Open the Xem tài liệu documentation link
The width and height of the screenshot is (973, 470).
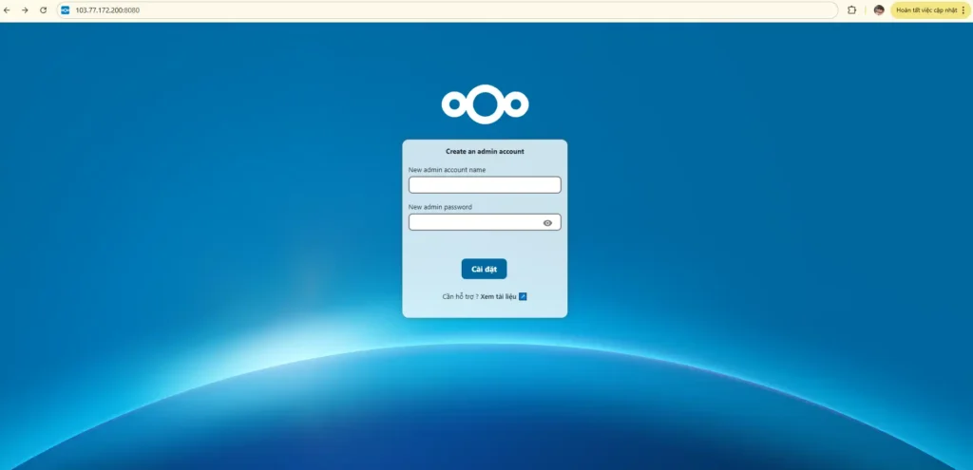pyautogui.click(x=498, y=296)
